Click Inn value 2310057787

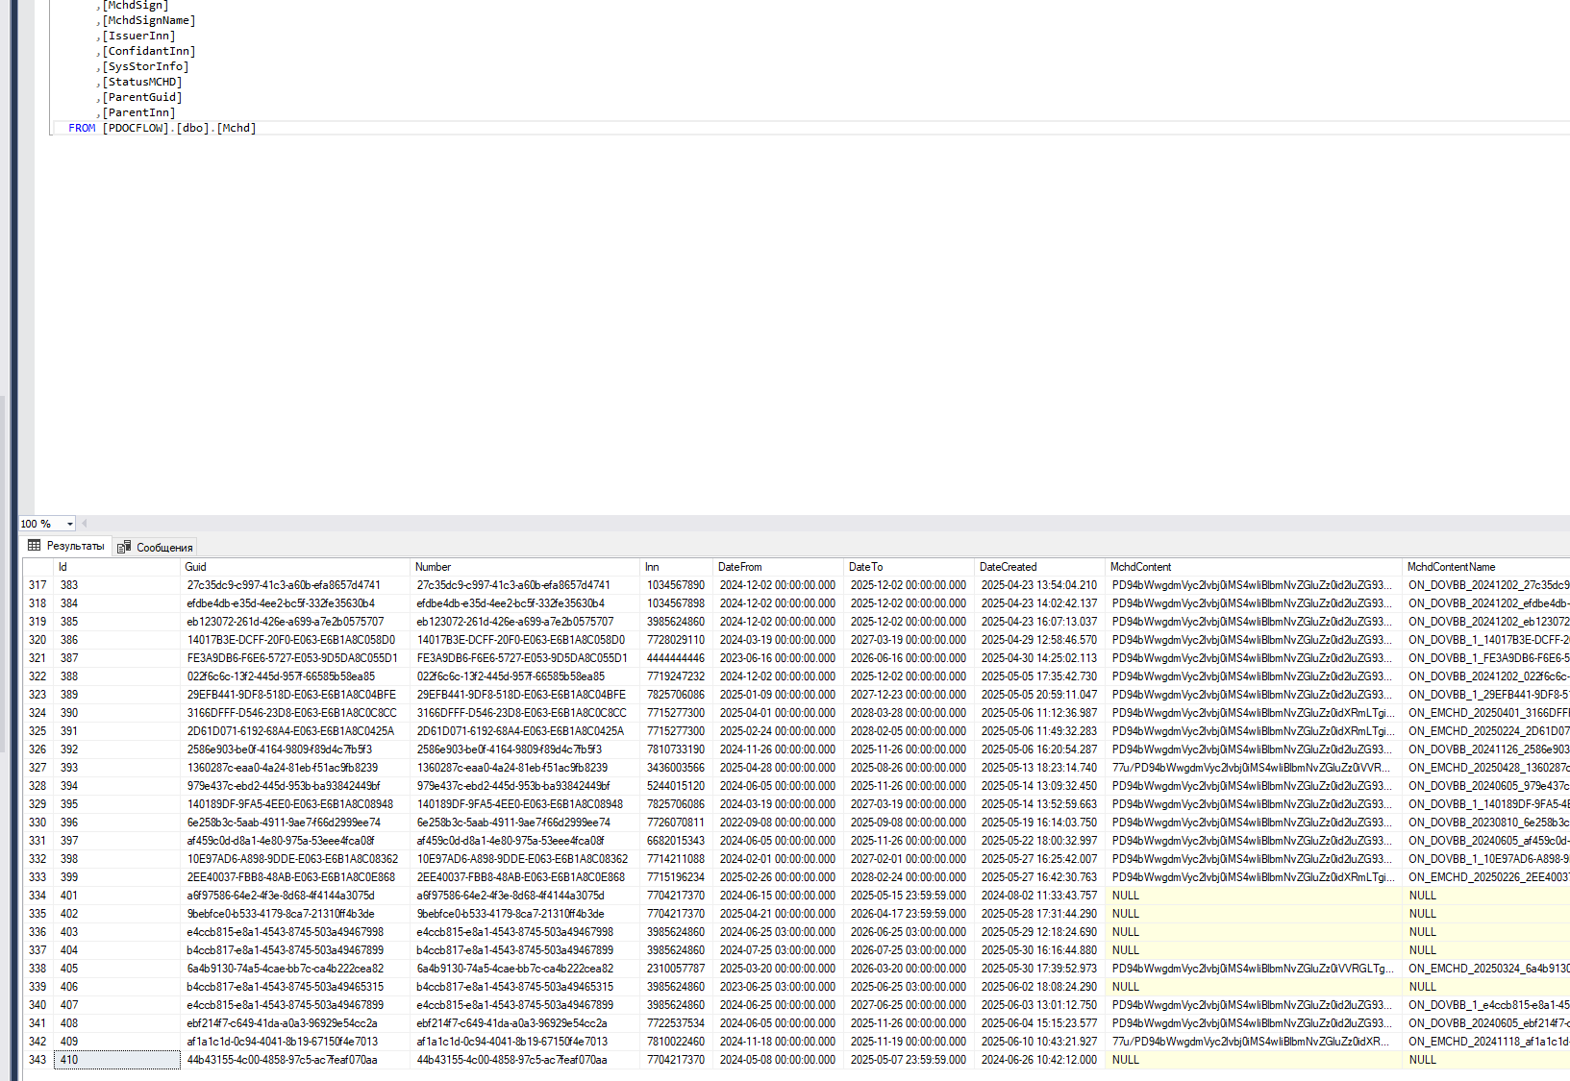pos(678,969)
